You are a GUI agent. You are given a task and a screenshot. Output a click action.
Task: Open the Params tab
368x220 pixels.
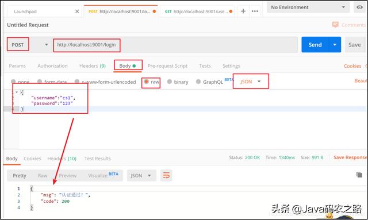point(17,66)
